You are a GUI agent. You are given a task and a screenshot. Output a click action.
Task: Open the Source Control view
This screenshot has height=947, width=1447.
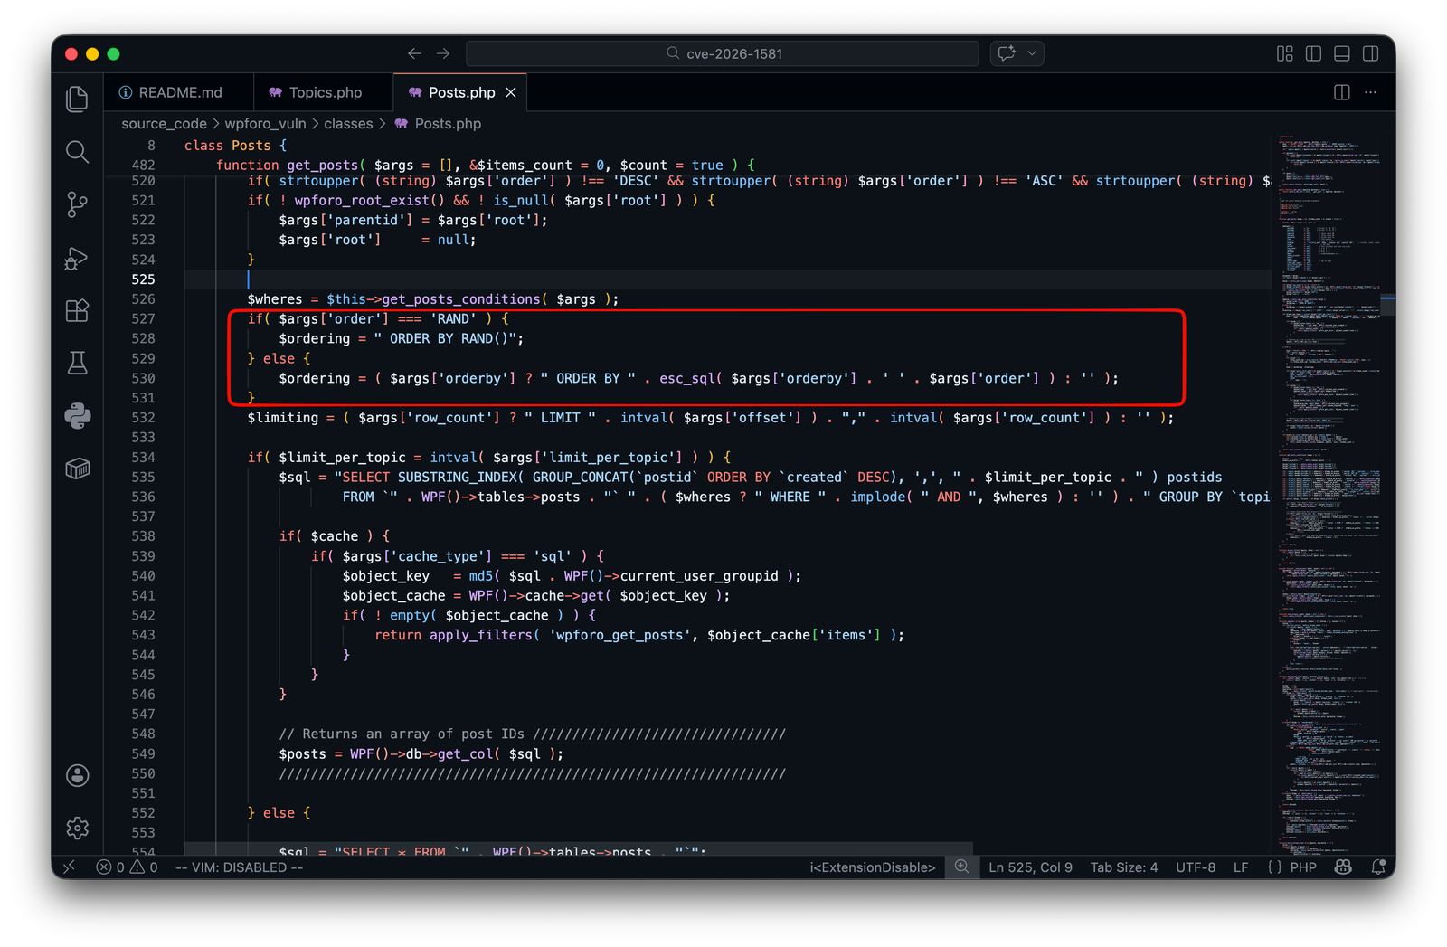tap(78, 205)
